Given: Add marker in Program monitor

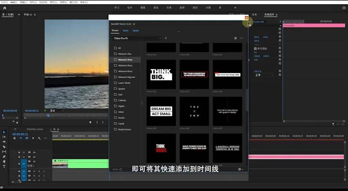Looking at the screenshot, I should [90, 122].
